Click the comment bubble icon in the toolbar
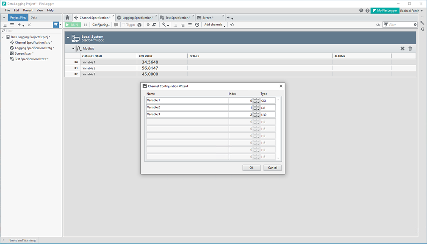Screen dimensions: 427x244 click(116, 25)
